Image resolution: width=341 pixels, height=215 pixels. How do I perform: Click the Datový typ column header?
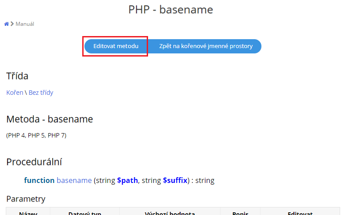tap(84, 213)
